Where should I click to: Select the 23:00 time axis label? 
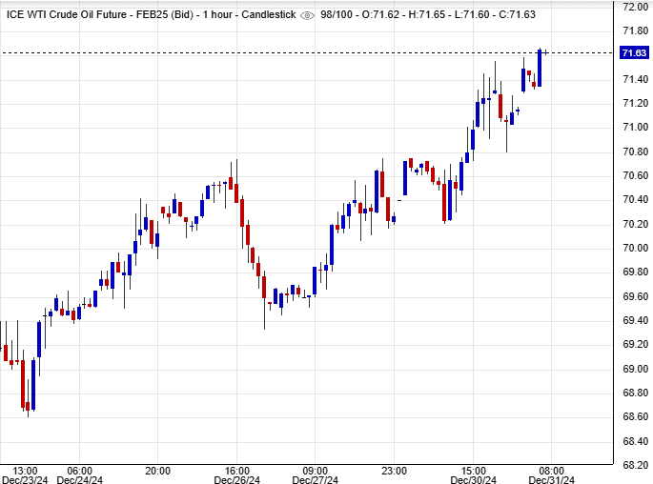(395, 471)
